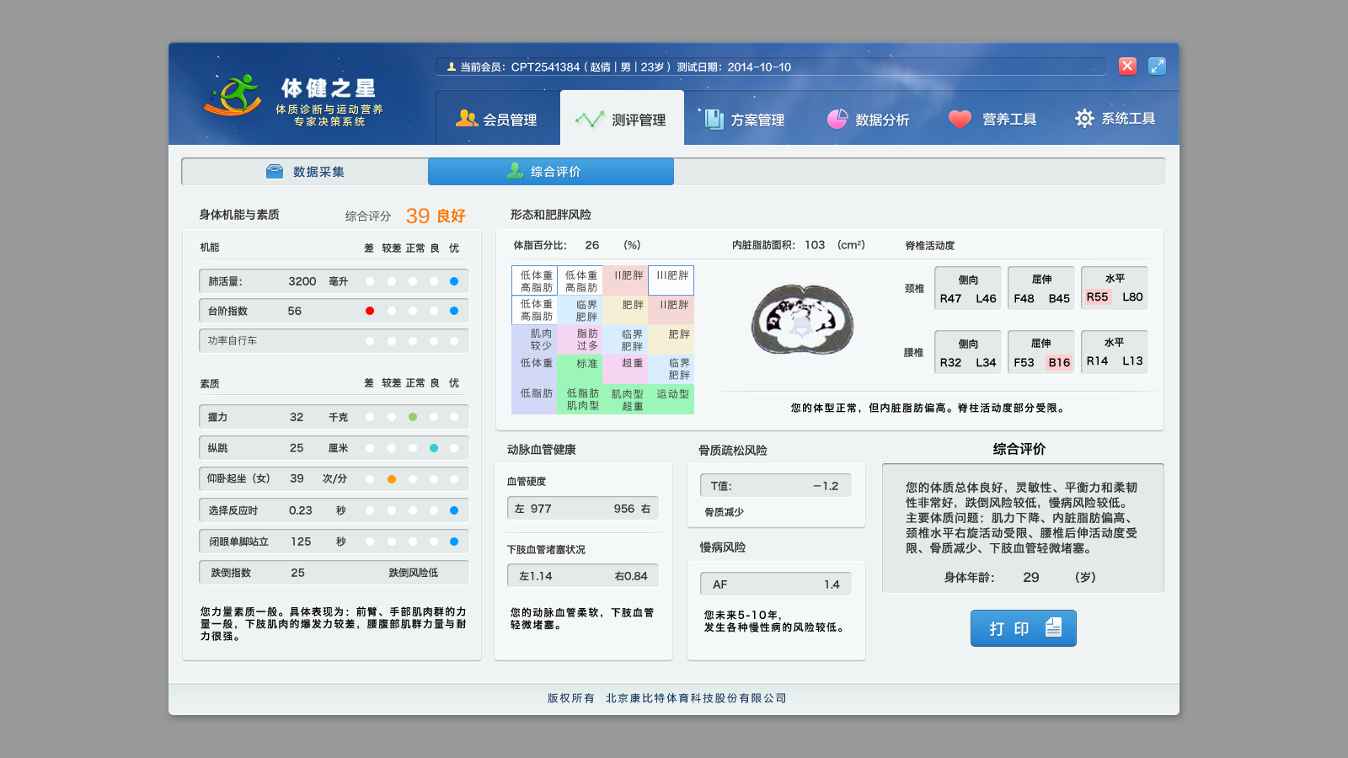This screenshot has height=758, width=1348.
Task: Select the blue 优 dot for 闭眼单脚站立
Action: [x=454, y=542]
